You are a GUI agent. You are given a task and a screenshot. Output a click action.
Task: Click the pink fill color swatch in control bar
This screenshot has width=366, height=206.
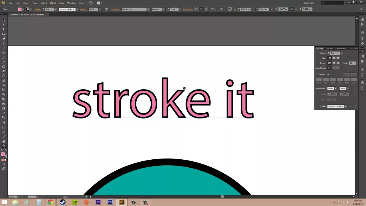pyautogui.click(x=20, y=9)
